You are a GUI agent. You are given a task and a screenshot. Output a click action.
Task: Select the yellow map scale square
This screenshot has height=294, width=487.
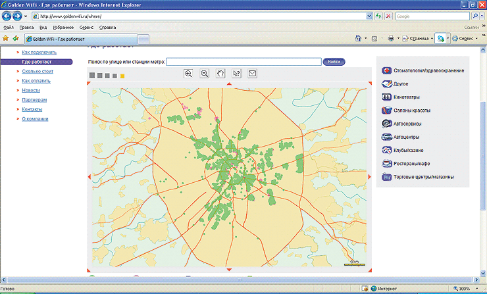(122, 76)
